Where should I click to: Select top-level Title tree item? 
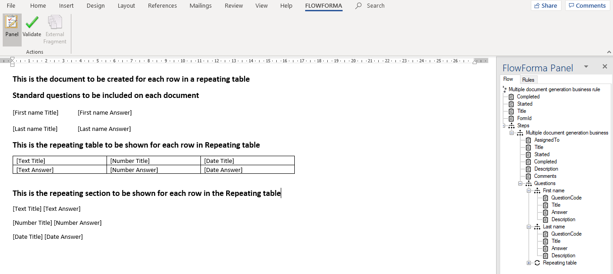(x=521, y=111)
